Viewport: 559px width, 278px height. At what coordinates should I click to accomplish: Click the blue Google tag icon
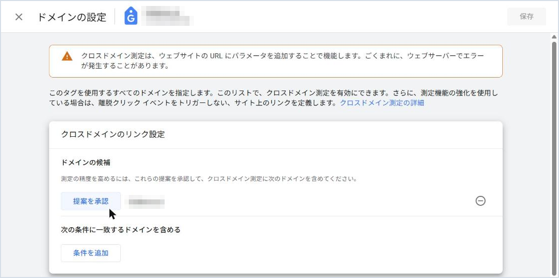(x=131, y=17)
